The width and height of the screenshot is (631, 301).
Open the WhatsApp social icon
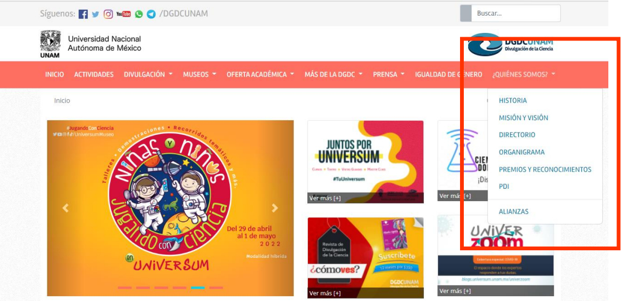click(x=139, y=14)
